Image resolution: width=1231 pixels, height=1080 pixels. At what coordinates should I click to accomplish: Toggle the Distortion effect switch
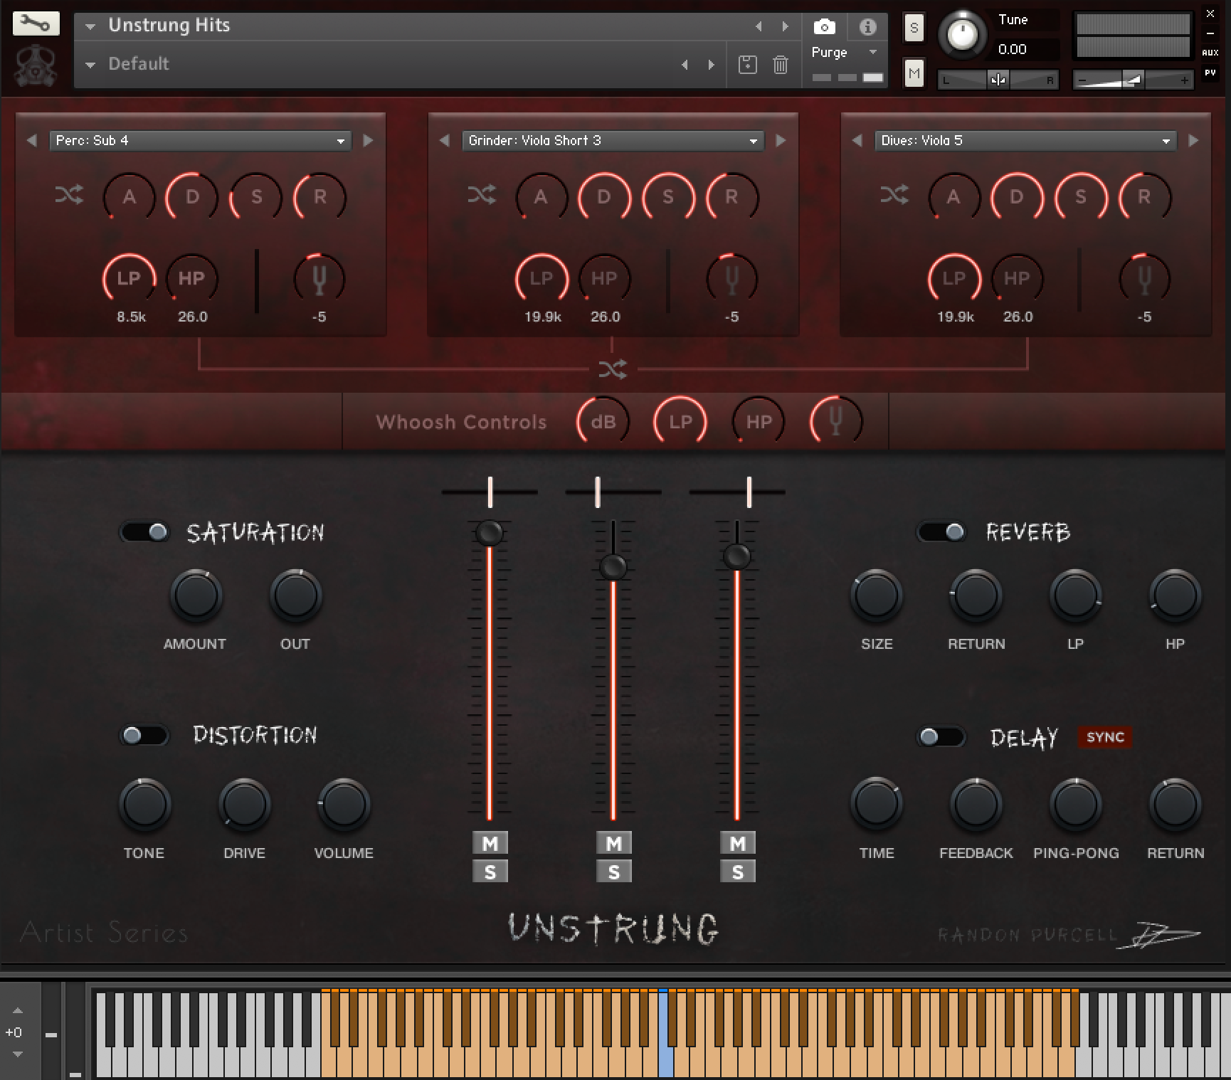click(144, 735)
